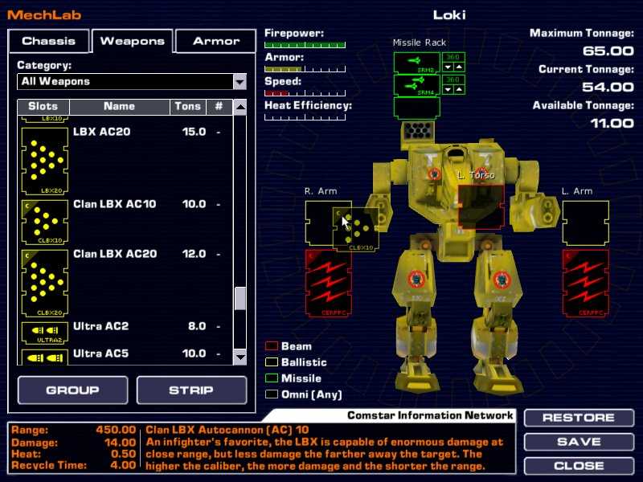Click the weapon list scroll up arrow
The image size is (643, 482).
240,108
